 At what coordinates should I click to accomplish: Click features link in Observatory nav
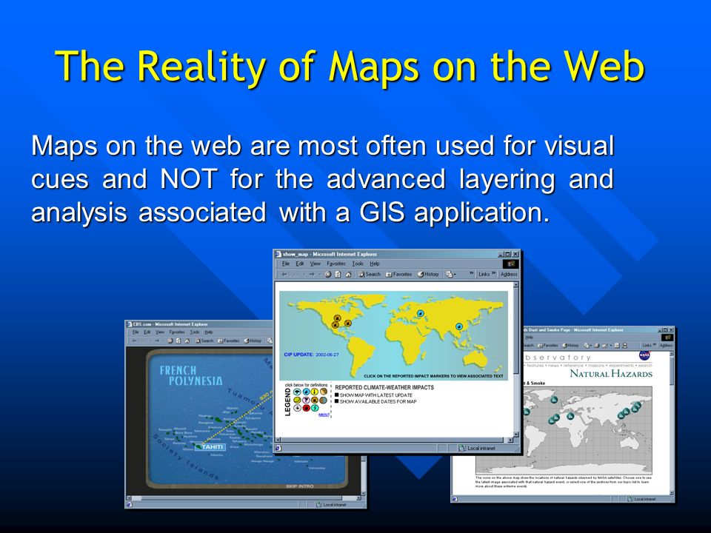(535, 365)
